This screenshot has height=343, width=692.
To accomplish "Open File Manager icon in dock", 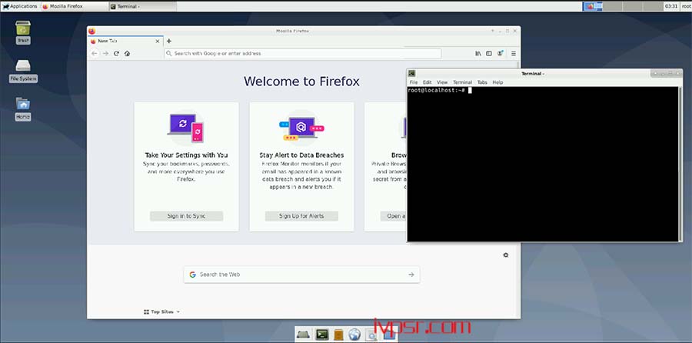I will (x=338, y=335).
